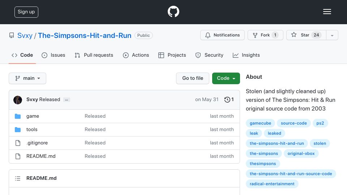Click the README.md file icon
This screenshot has width=347, height=195.
pyautogui.click(x=18, y=156)
